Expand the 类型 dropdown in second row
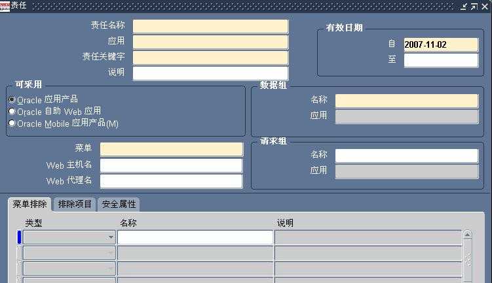The height and width of the screenshot is (283, 492). [110, 253]
